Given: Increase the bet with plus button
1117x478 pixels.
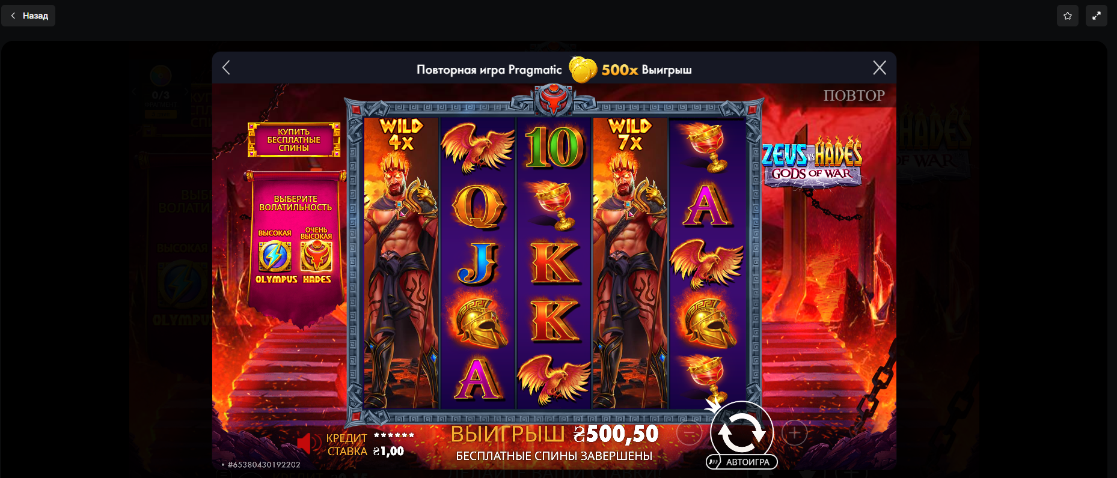Looking at the screenshot, I should [795, 432].
